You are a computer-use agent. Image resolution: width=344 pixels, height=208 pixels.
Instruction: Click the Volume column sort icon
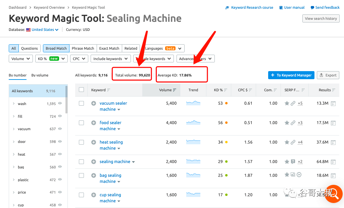[x=175, y=90]
